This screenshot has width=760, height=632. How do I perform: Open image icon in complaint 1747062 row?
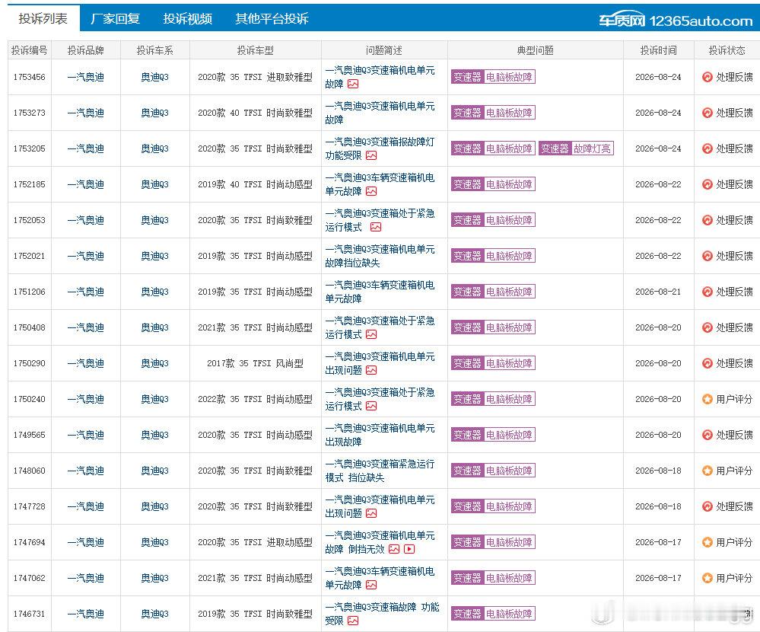[x=371, y=585]
